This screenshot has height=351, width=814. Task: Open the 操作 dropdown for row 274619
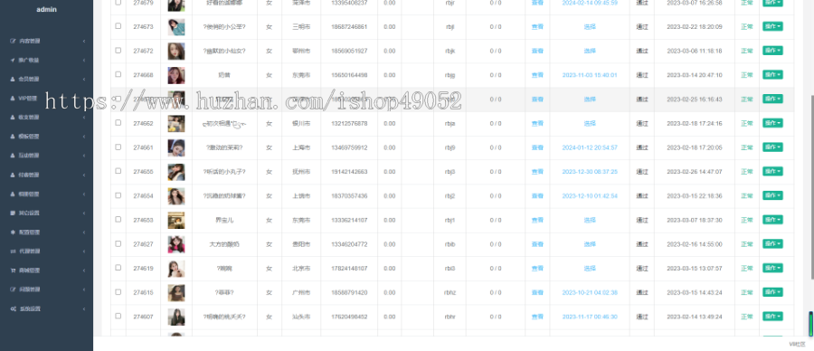point(772,268)
